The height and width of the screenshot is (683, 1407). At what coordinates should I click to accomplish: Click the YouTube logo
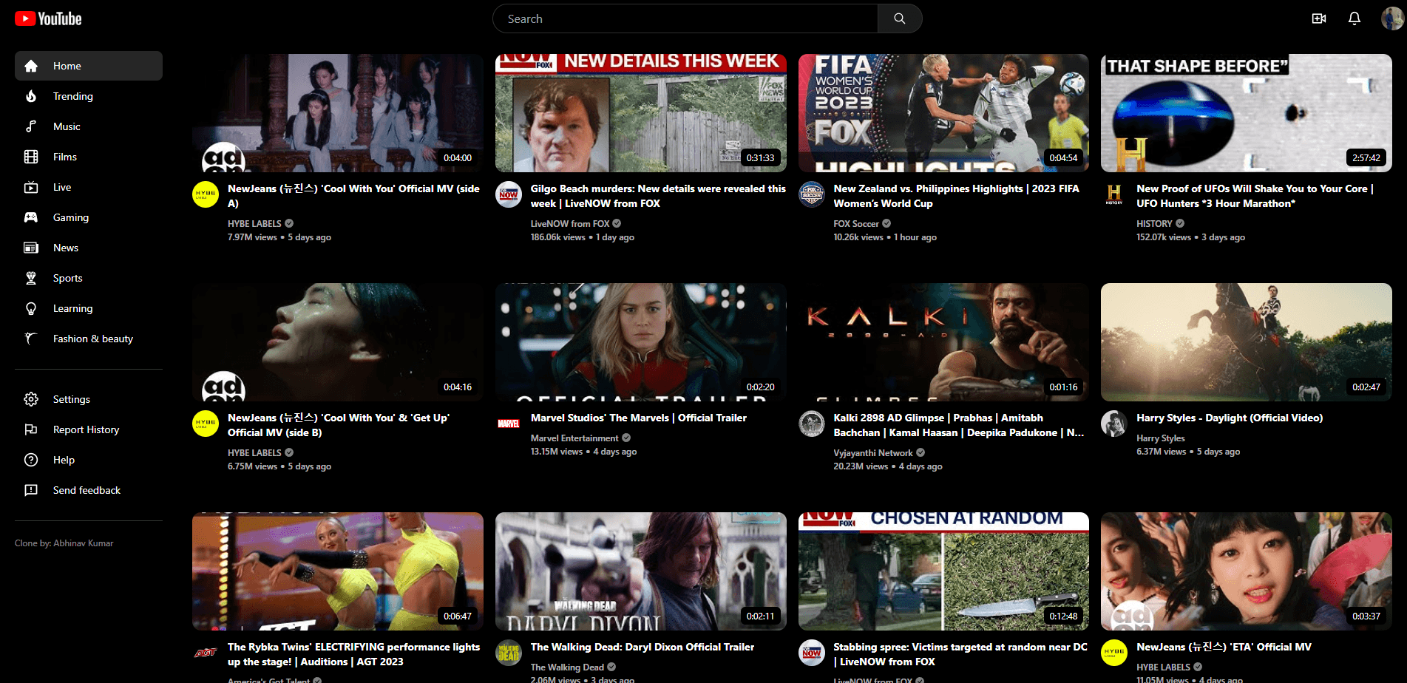point(48,18)
